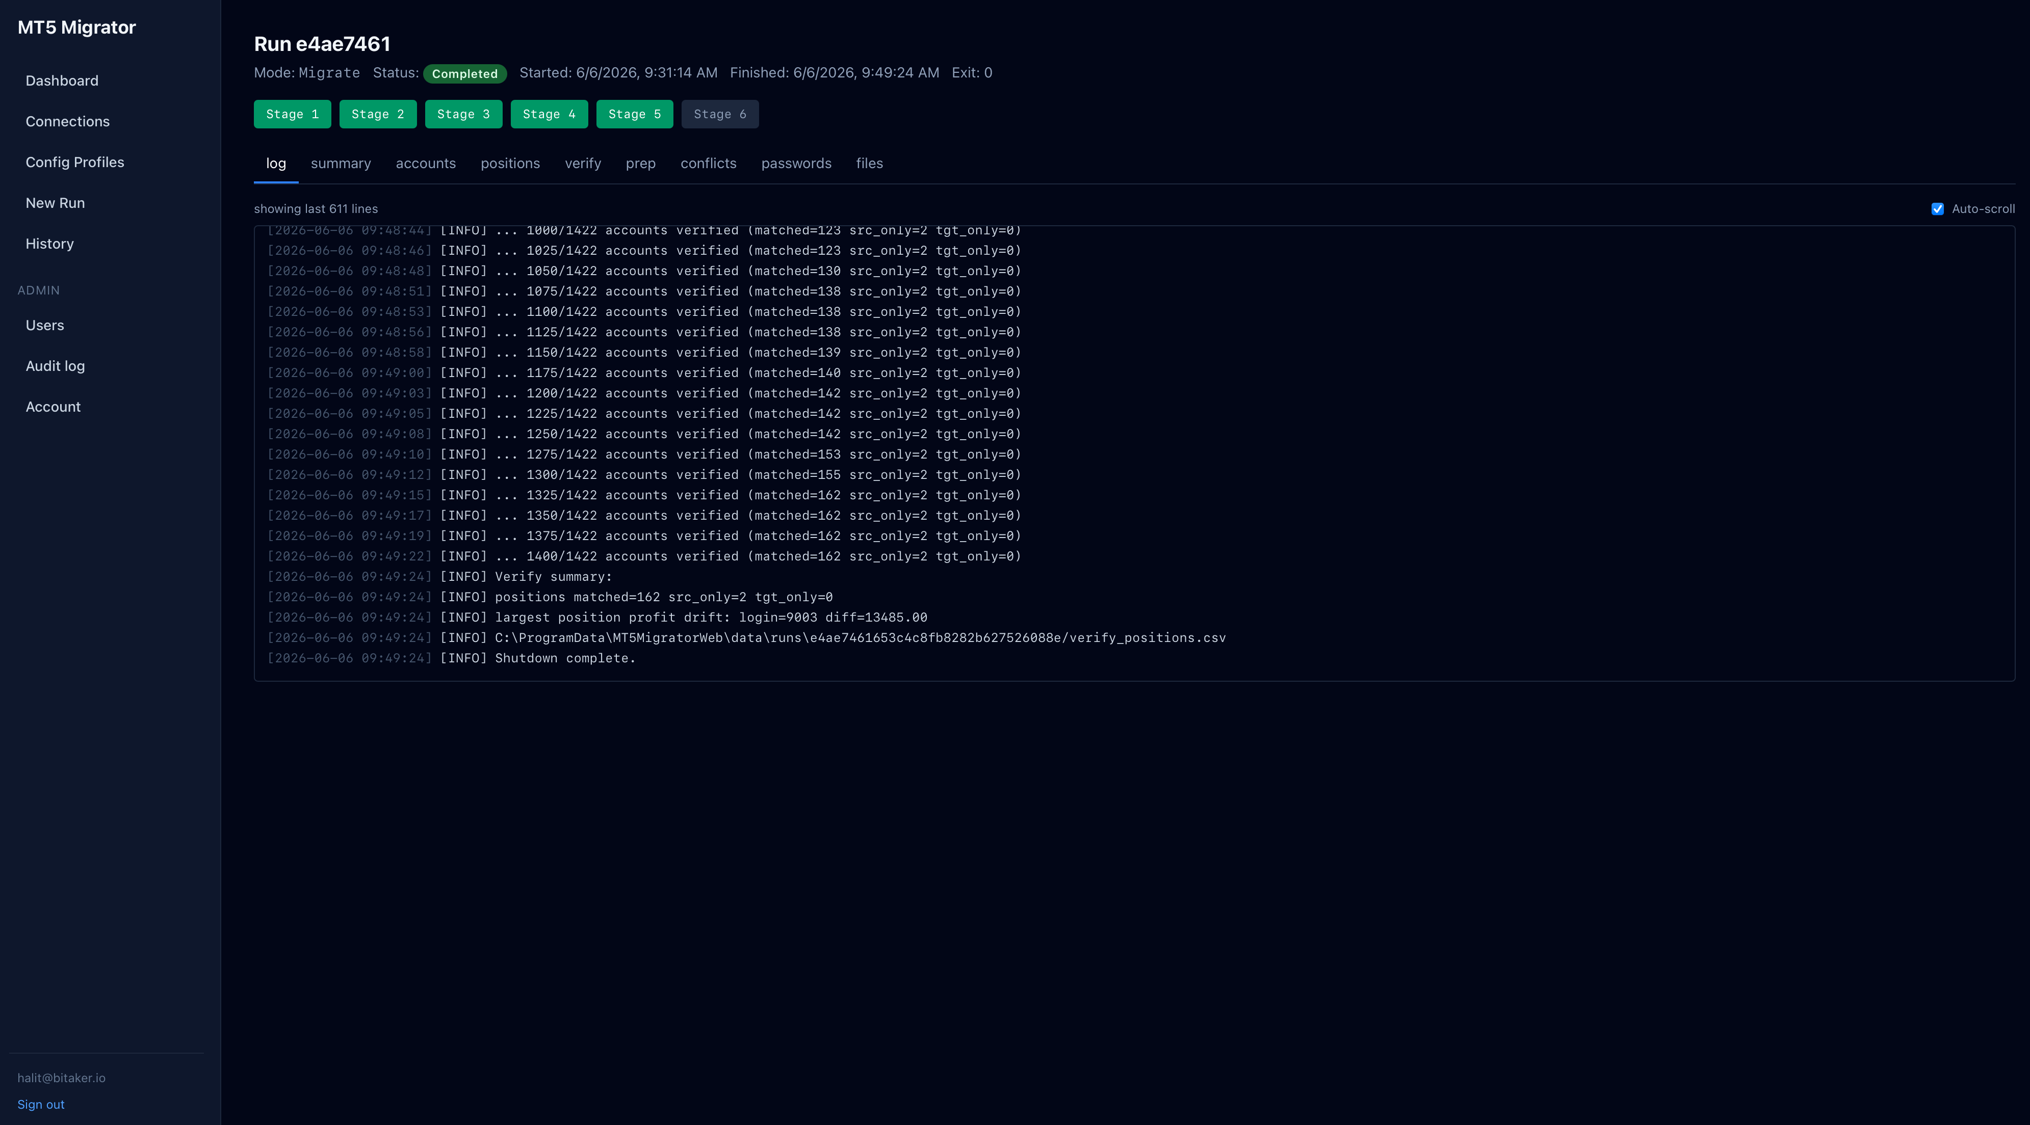Click 'positions matched=162' summary line
2030x1125 pixels.
550,597
